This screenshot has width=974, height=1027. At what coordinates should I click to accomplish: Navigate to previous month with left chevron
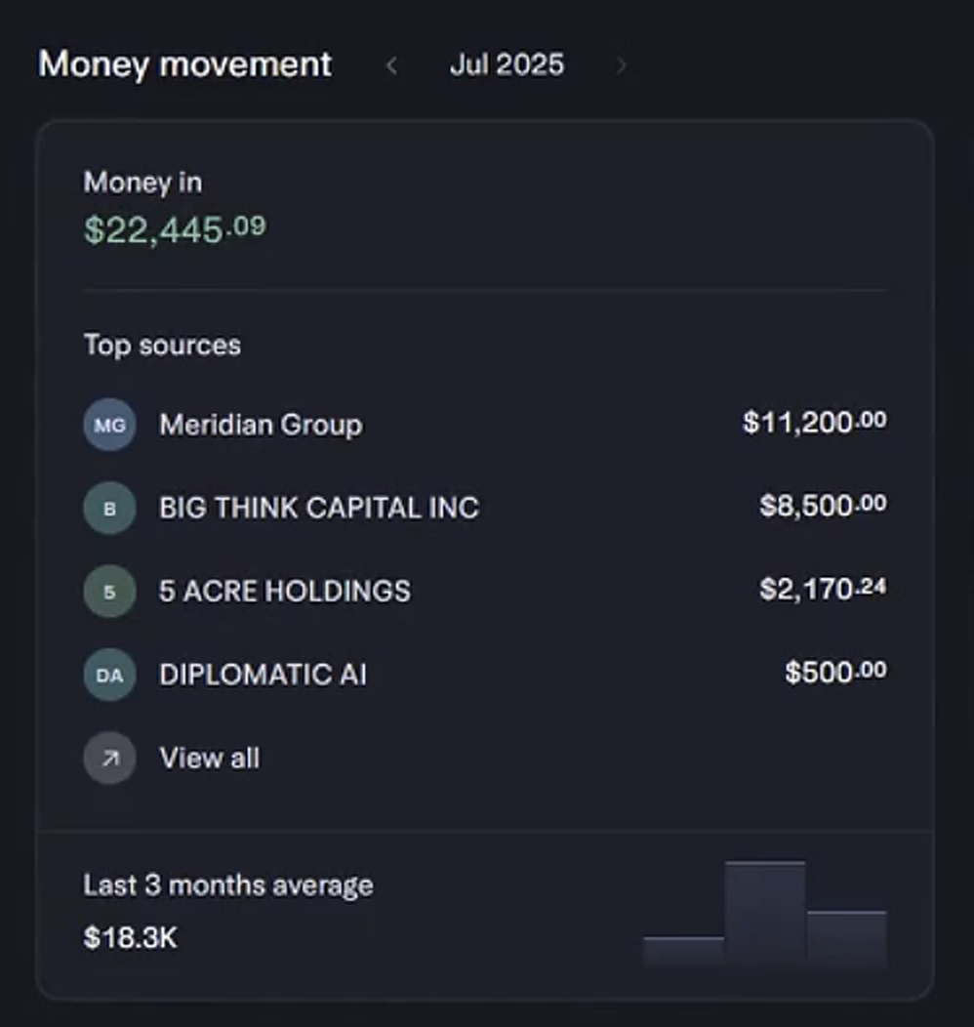click(x=393, y=64)
